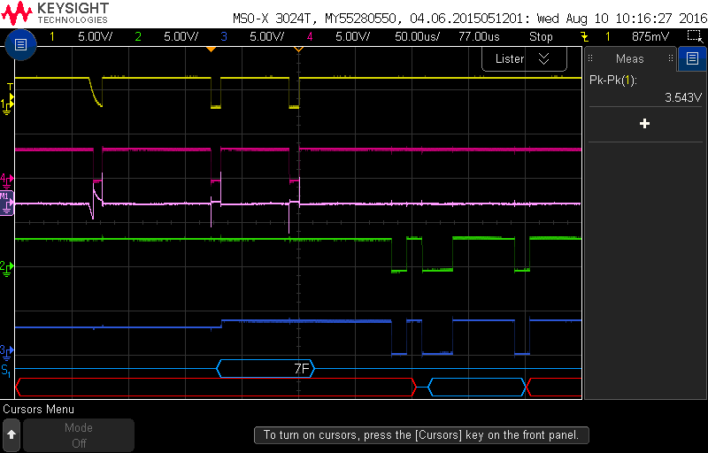708x453 pixels.
Task: Open channel 4 5.00V/ scale setting
Action: click(352, 36)
